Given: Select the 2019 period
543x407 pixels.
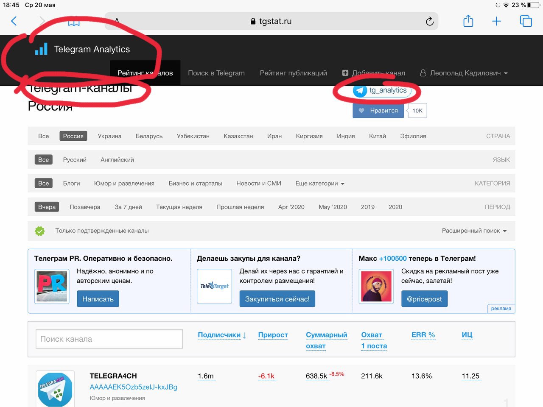Looking at the screenshot, I should [368, 207].
